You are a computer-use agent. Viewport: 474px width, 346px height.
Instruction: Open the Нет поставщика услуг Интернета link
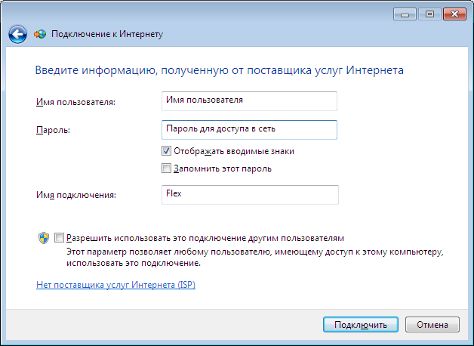(115, 285)
